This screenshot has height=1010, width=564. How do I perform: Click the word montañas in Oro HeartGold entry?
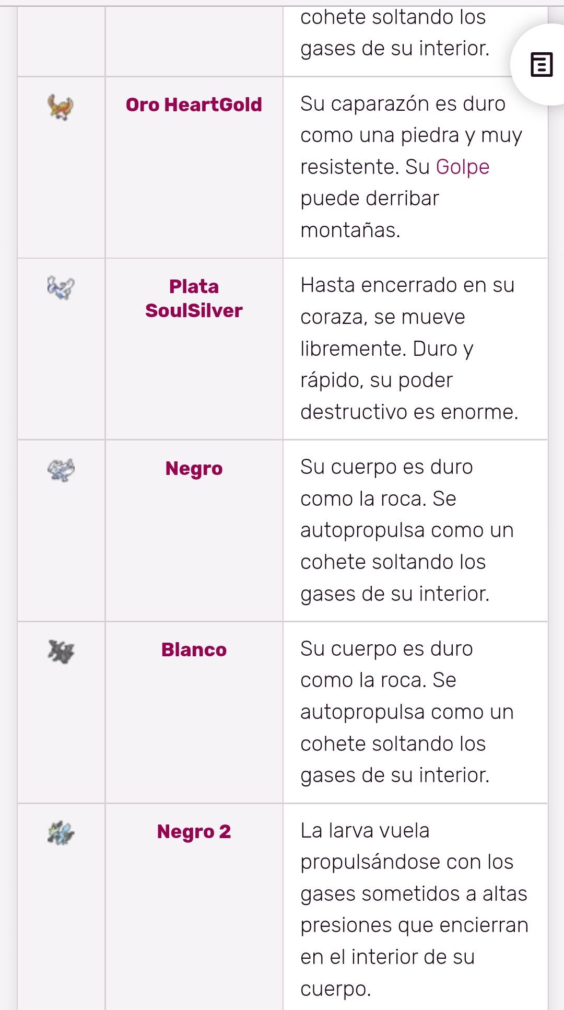pos(350,230)
